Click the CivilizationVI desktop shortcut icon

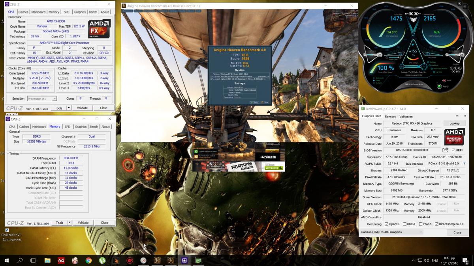7,230
